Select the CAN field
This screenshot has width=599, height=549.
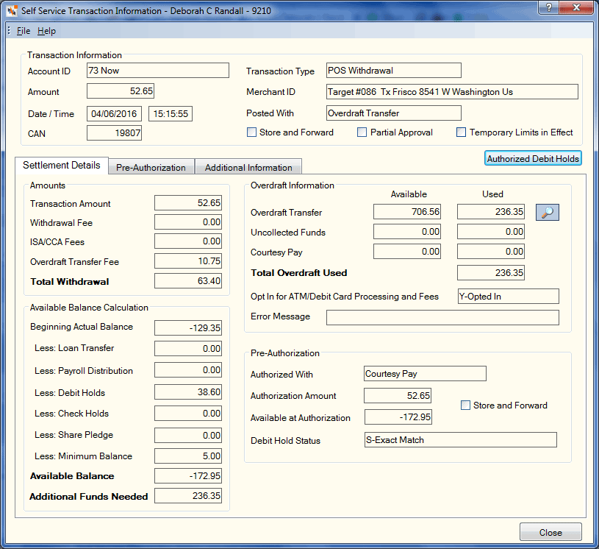(114, 133)
